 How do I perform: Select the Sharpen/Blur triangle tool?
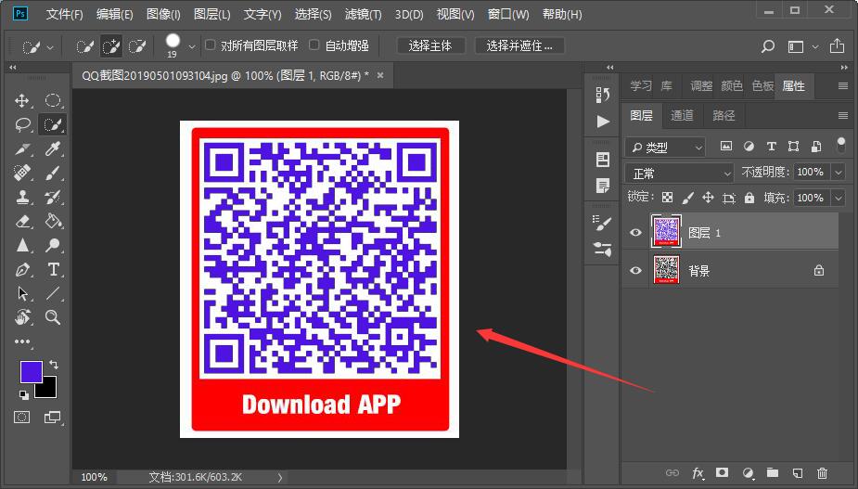coord(22,245)
